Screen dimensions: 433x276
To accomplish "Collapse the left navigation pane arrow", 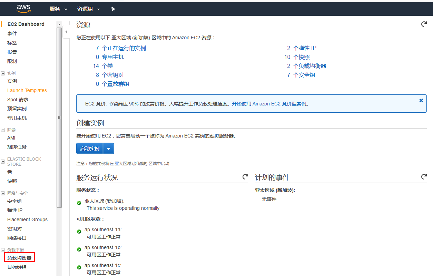I will (66, 32).
